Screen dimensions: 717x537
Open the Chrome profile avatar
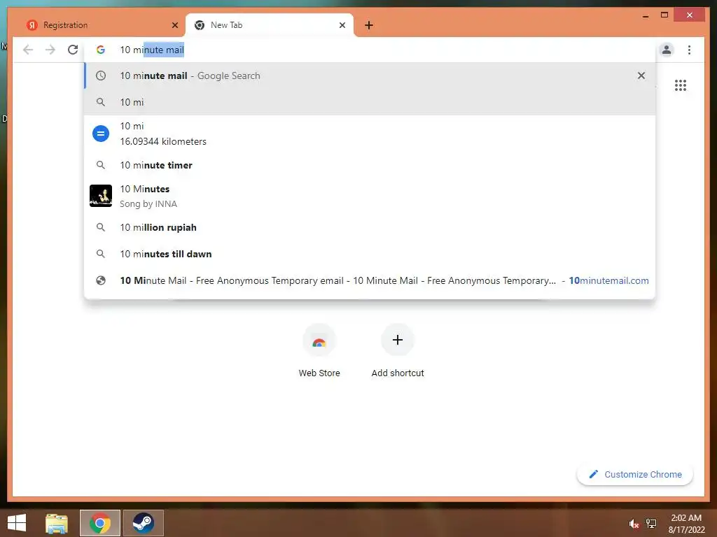(667, 50)
